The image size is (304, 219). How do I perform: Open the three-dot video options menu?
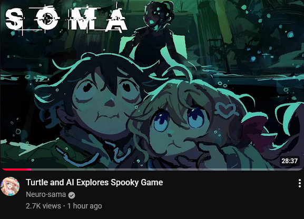pos(300,183)
